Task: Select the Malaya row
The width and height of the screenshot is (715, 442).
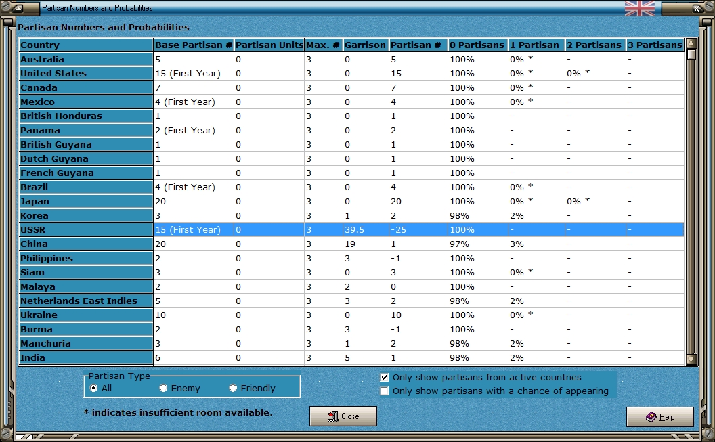Action: tap(351, 286)
